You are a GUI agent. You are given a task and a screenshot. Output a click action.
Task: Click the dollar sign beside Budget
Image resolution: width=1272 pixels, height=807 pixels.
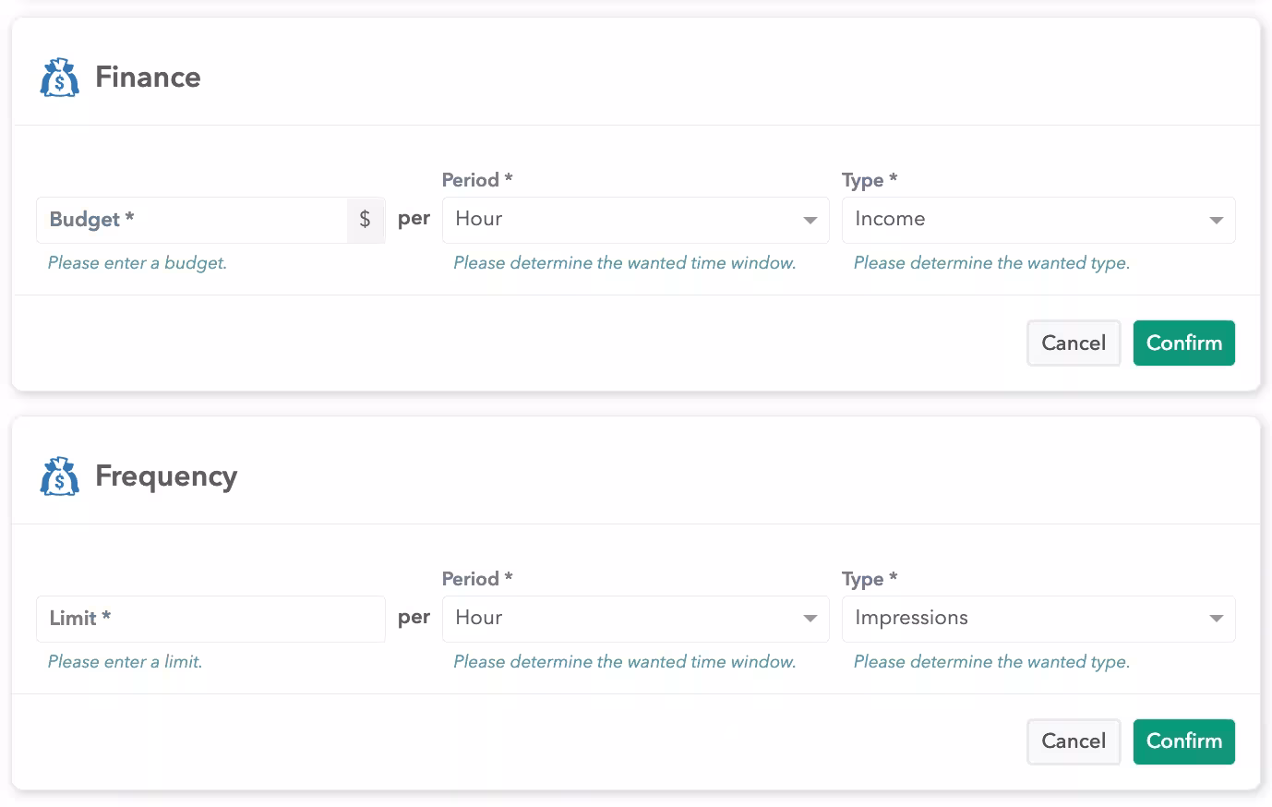pos(366,220)
